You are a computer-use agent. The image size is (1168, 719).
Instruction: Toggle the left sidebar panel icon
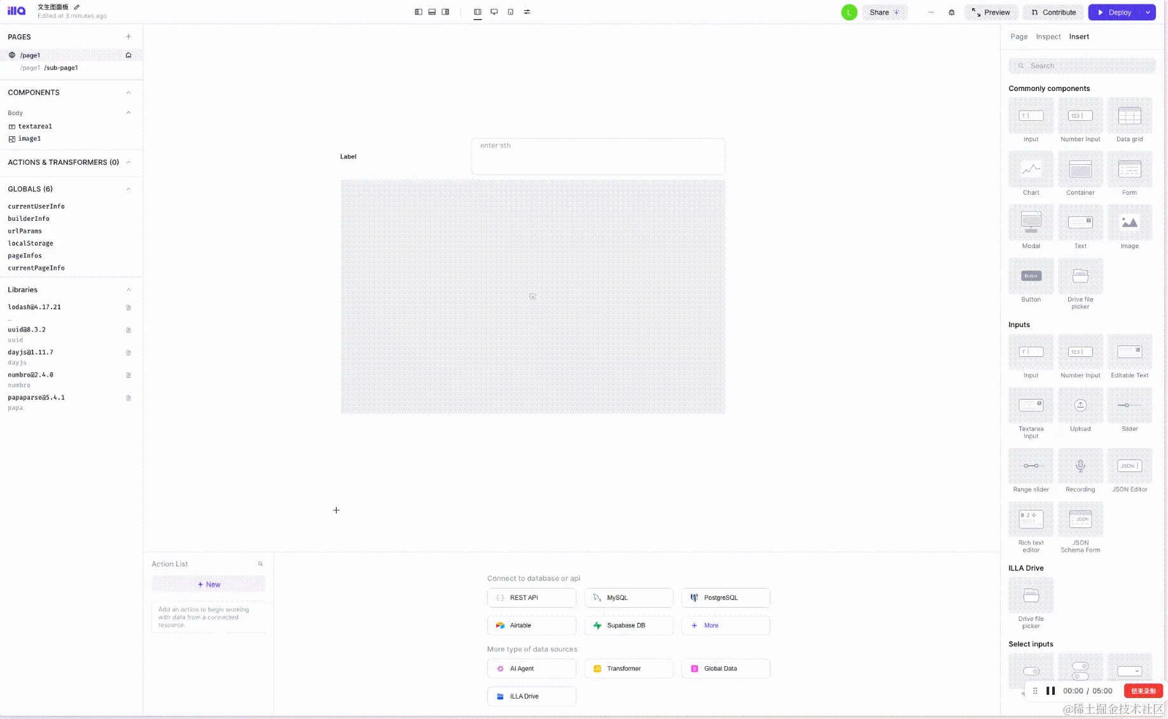pos(418,11)
